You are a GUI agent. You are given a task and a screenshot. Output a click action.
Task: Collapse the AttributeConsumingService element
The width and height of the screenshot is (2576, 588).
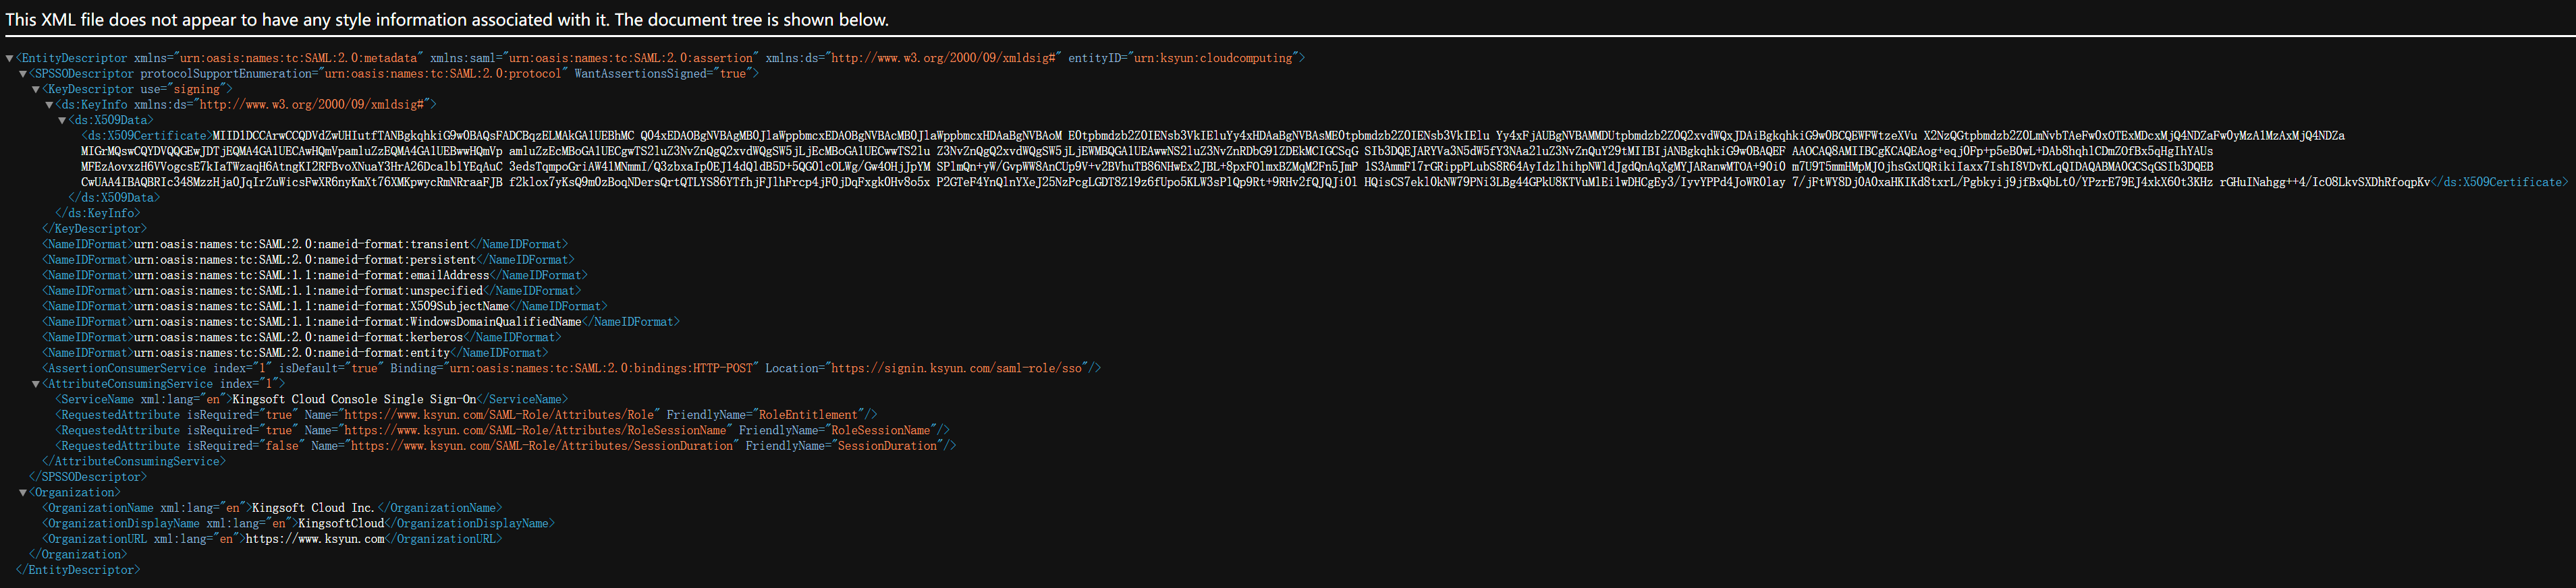[36, 384]
